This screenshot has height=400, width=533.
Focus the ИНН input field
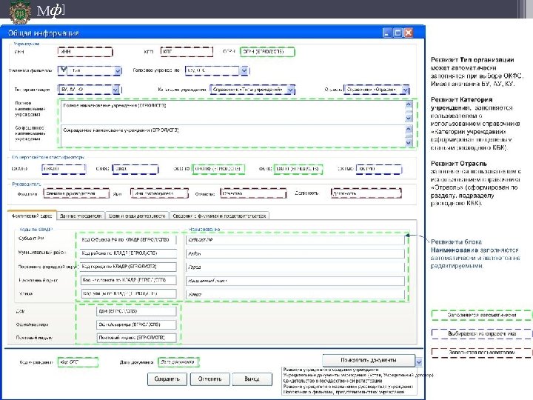[x=85, y=52]
